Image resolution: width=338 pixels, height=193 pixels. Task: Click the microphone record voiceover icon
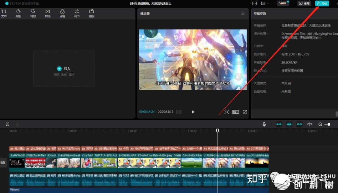264,124
